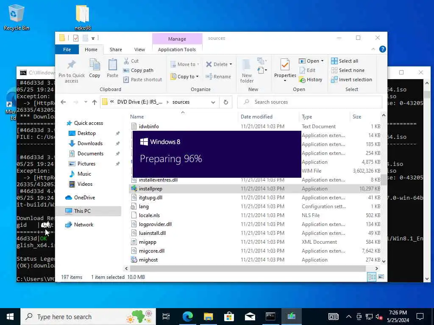Open Microsoft Store taskbar icon
This screenshot has width=434, height=325.
229,317
